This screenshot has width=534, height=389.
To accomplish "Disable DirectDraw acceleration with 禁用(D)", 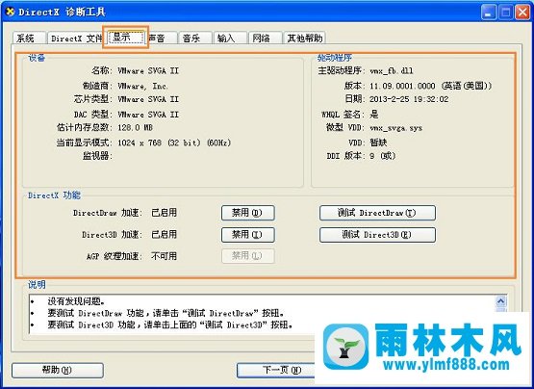I will (x=247, y=213).
